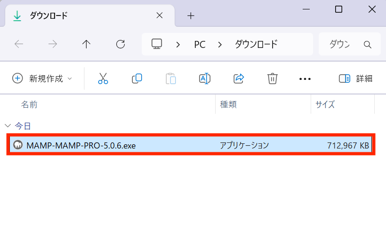Click the search field in ダウンロード
Image resolution: width=386 pixels, height=235 pixels.
point(350,44)
